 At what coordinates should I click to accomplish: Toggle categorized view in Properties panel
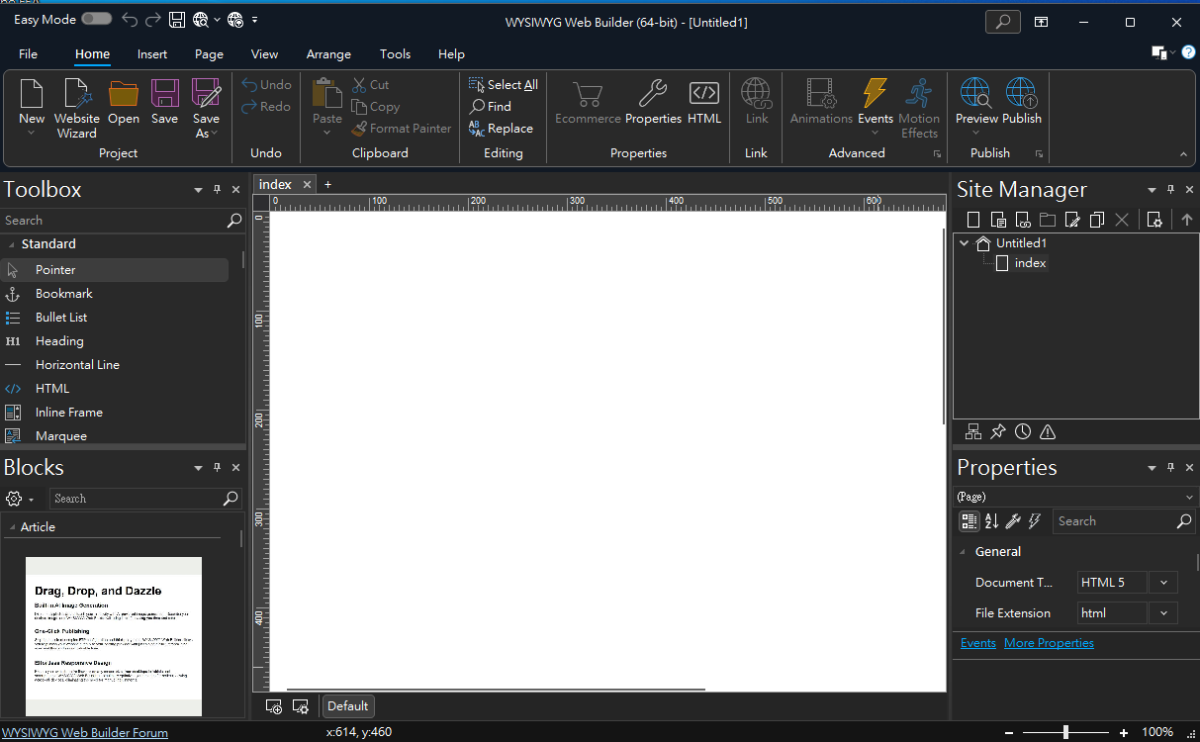point(969,521)
